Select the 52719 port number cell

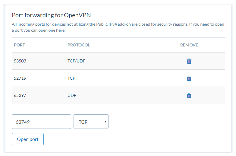click(20, 78)
